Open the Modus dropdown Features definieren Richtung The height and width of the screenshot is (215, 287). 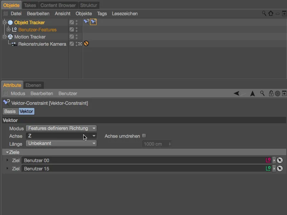[61, 128]
